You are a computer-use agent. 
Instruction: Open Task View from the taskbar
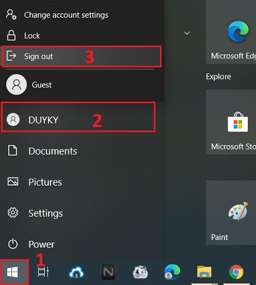pyautogui.click(x=43, y=272)
